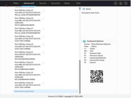Select the Bay:15 Micron 960GB drive radio
This screenshot has width=131, height=98.
(43, 11)
